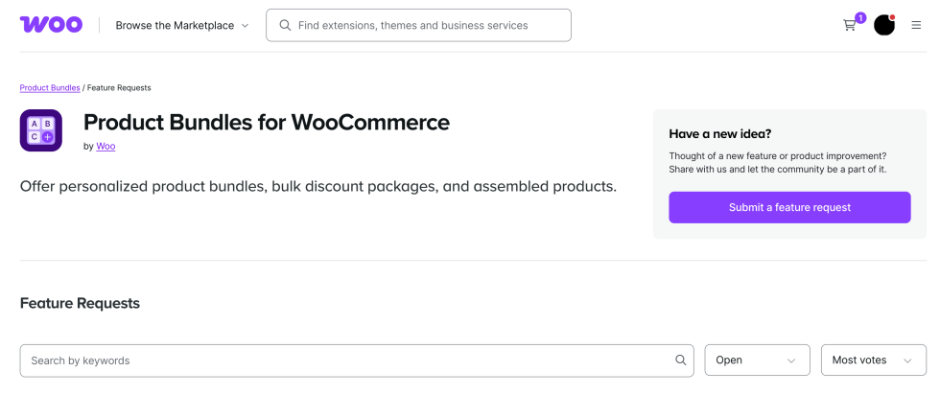Click the Feature Requests section heading

[80, 303]
